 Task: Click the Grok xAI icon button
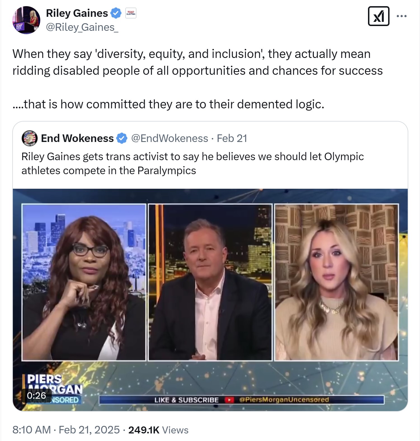pos(379,16)
